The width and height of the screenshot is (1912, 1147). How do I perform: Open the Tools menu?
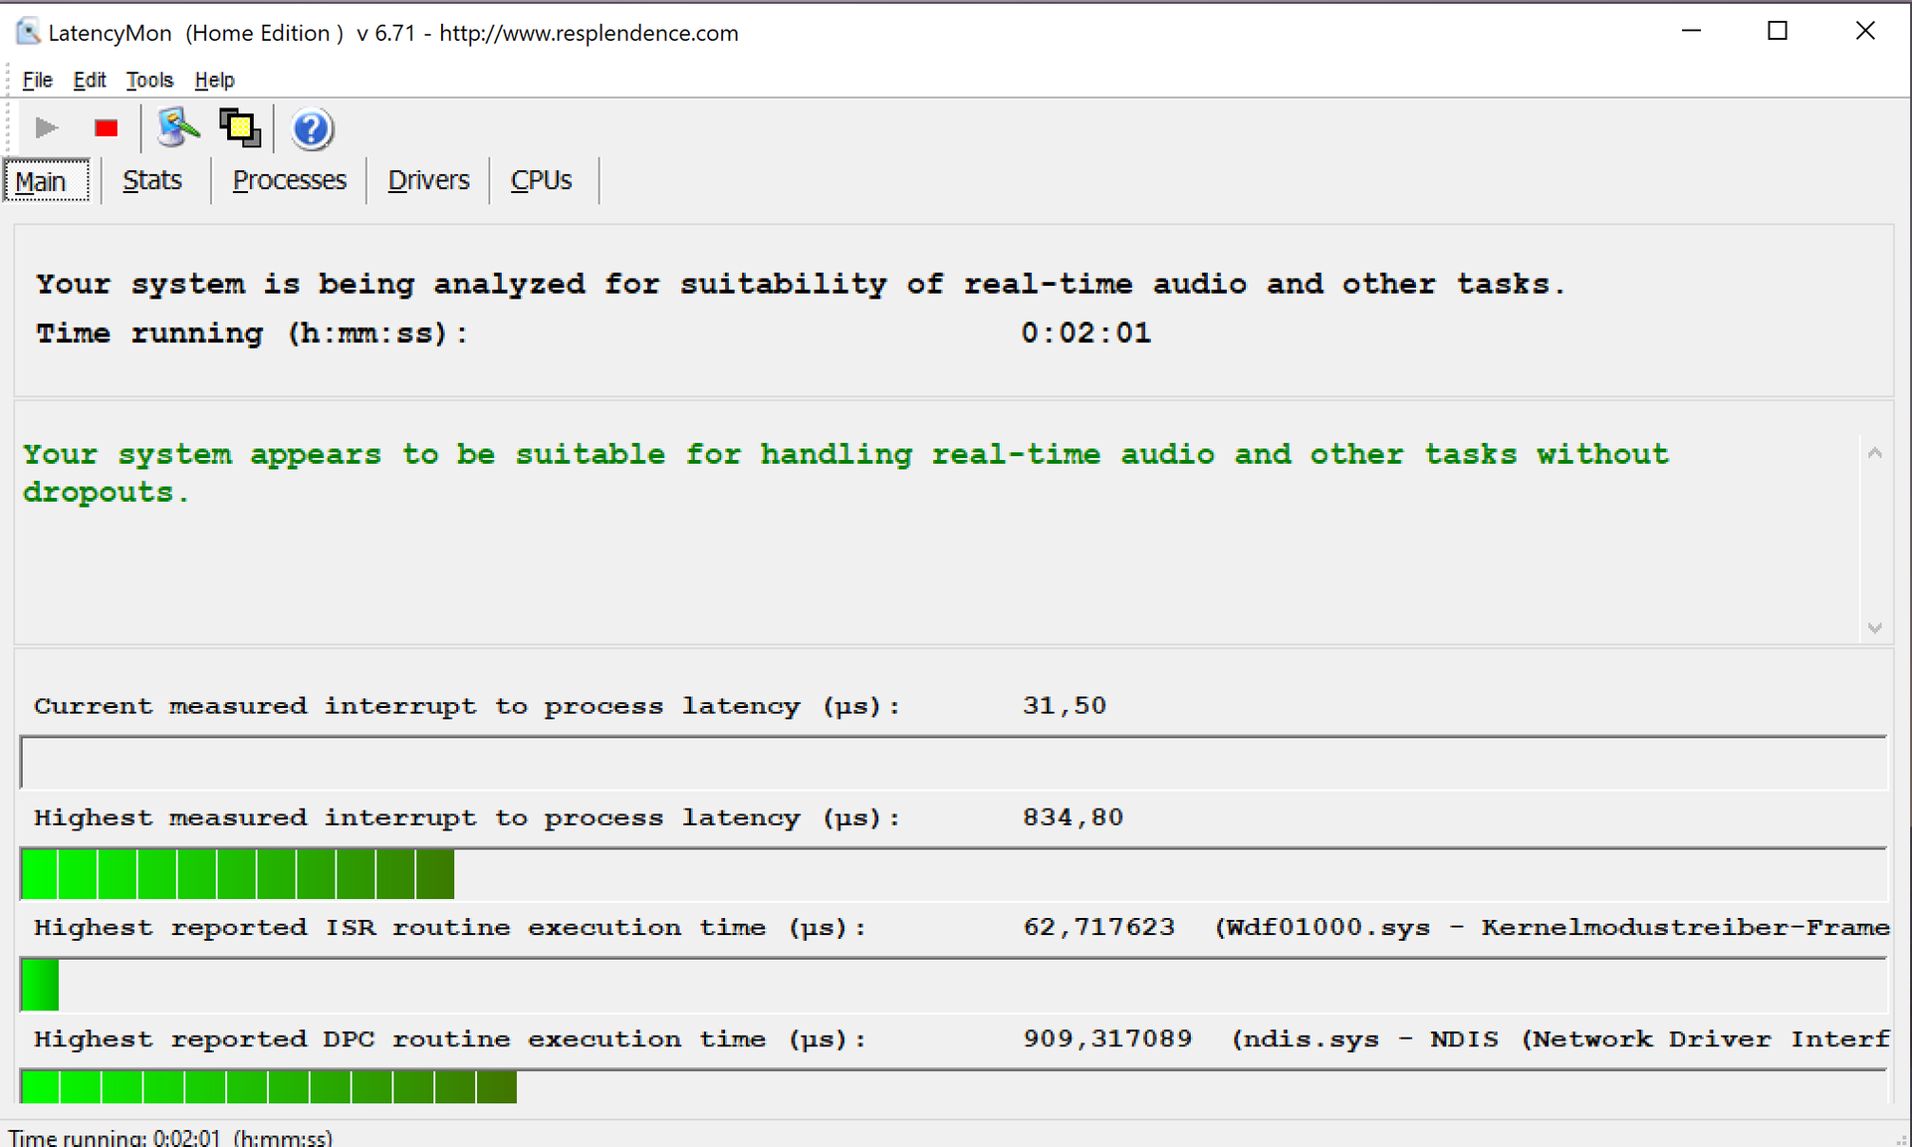tap(149, 80)
